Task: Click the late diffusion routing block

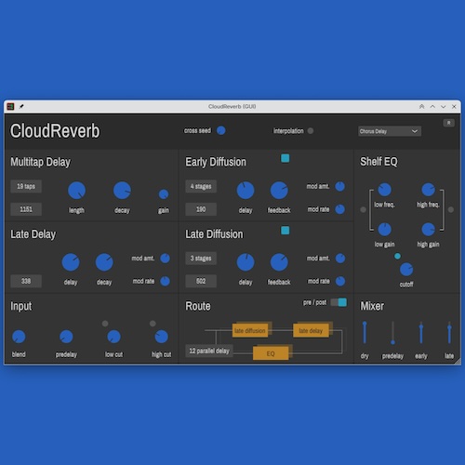Action: (250, 331)
